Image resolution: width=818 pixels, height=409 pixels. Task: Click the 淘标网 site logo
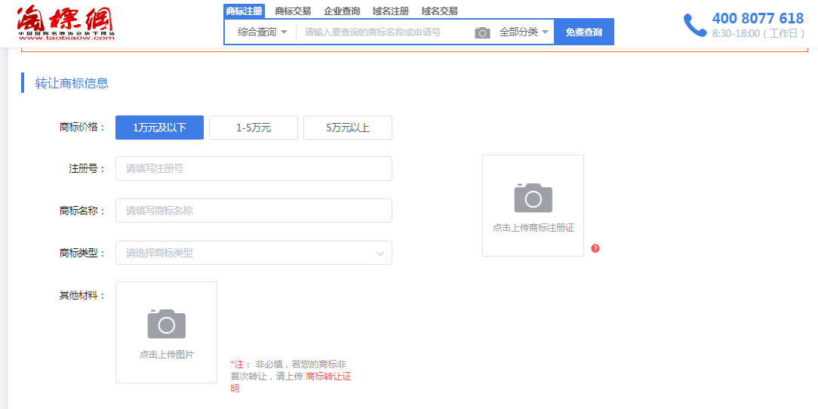click(66, 23)
